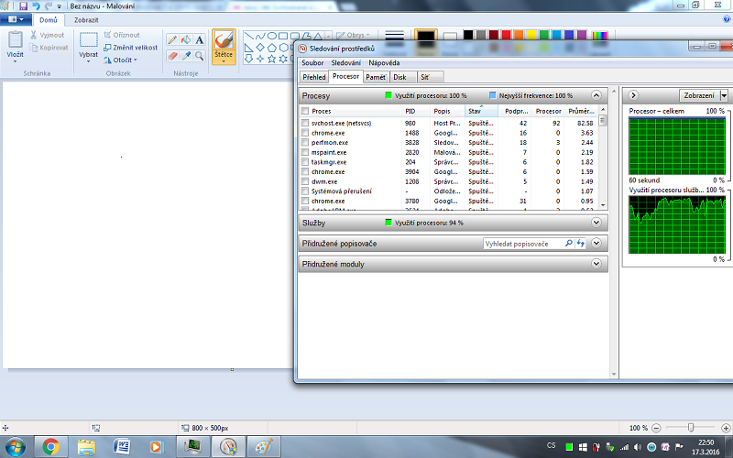
Task: Select the Text tool in Paint
Action: [x=200, y=40]
